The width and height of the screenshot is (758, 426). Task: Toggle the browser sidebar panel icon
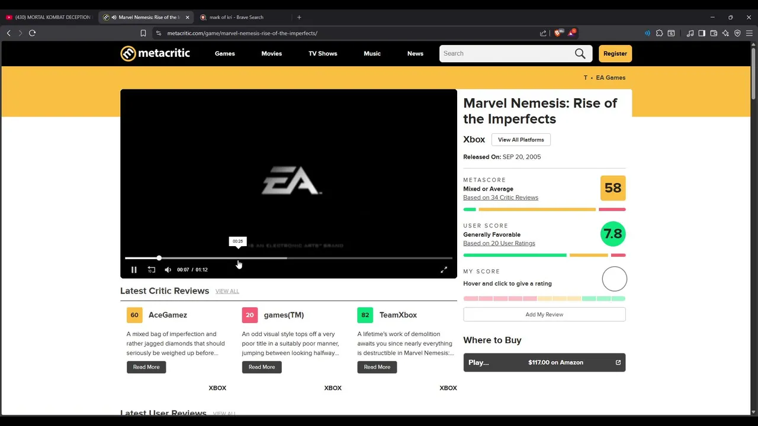click(x=702, y=33)
